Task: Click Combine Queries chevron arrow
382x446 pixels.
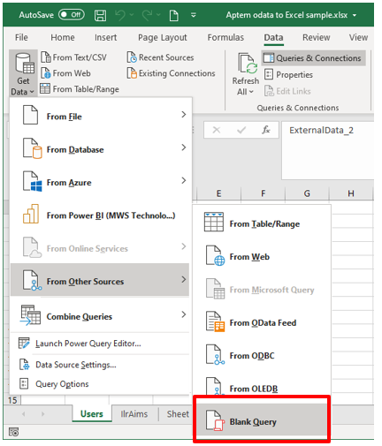Action: tap(184, 314)
